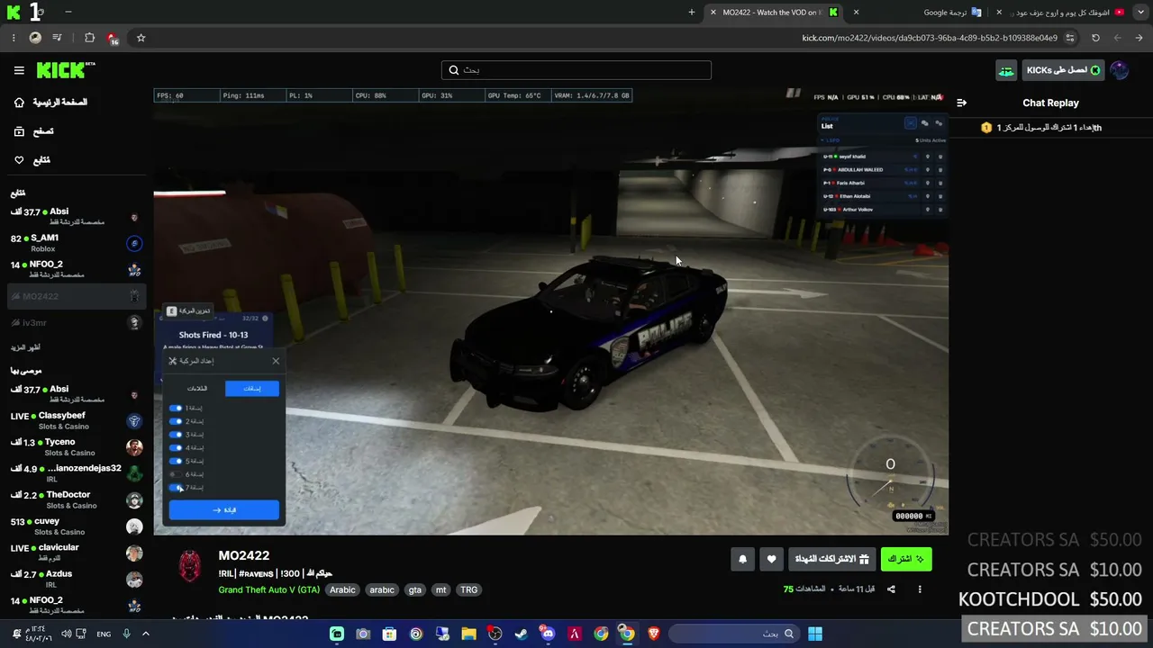Viewport: 1153px width, 648px height.
Task: Open the three-dot more options menu
Action: [x=920, y=589]
